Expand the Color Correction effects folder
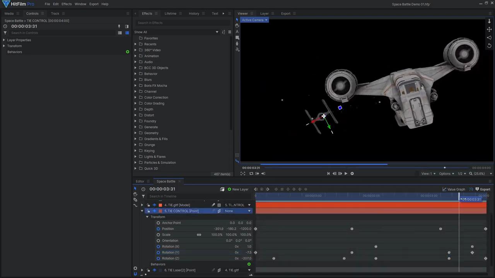The height and width of the screenshot is (278, 495). coord(135,97)
